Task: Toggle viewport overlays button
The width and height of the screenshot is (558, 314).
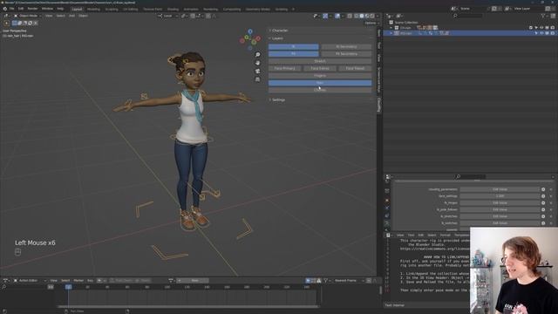Action: [x=337, y=16]
